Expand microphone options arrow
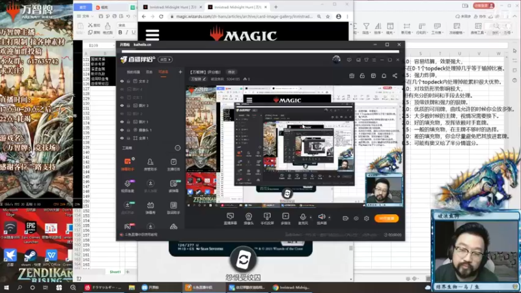 point(311,217)
